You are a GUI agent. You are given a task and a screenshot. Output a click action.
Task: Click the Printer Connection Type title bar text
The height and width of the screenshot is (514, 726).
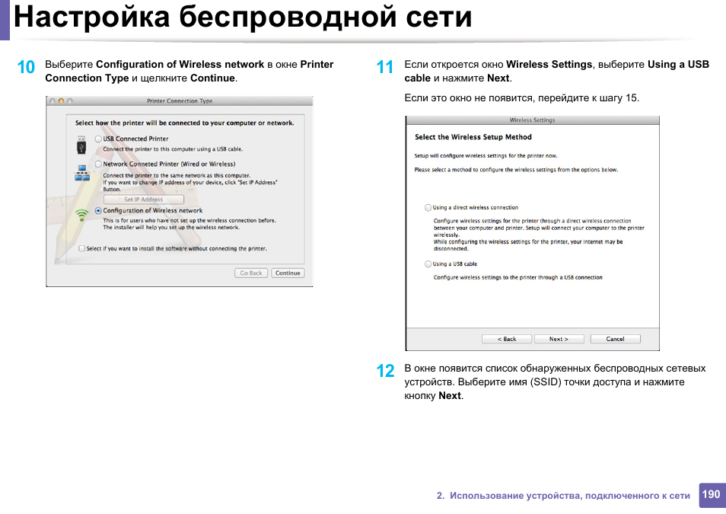[180, 101]
